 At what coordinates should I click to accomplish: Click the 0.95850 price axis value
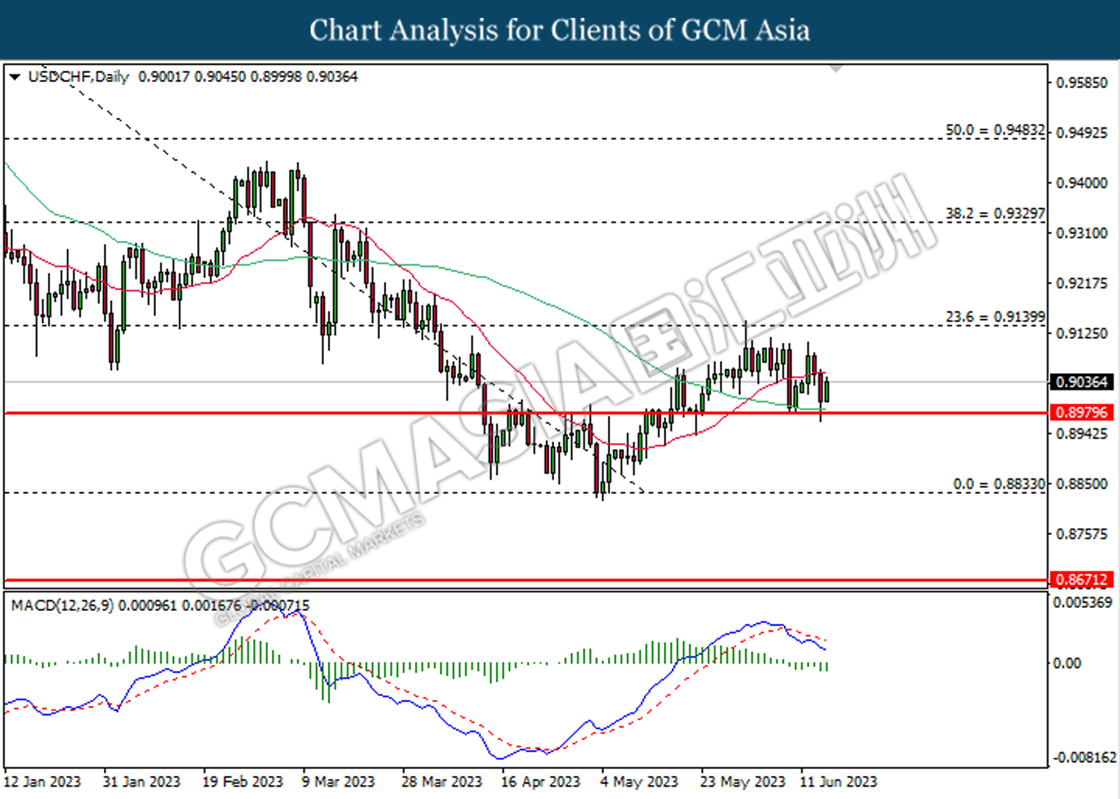click(1081, 83)
